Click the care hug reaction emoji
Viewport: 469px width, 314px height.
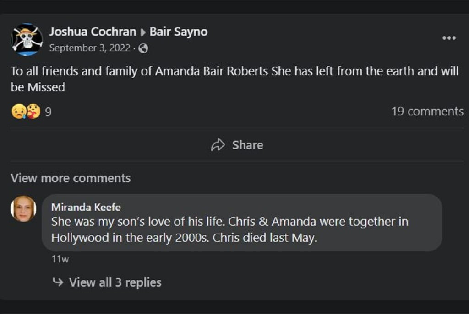(34, 112)
